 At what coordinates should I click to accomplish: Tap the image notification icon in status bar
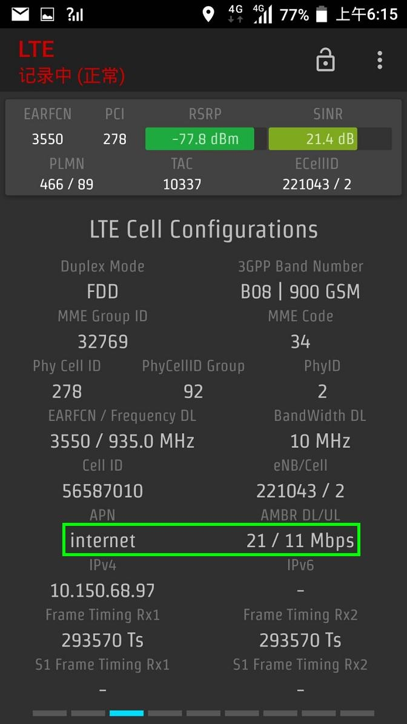47,15
